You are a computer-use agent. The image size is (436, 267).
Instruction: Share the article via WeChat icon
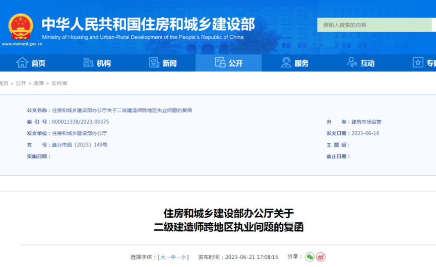309,257
